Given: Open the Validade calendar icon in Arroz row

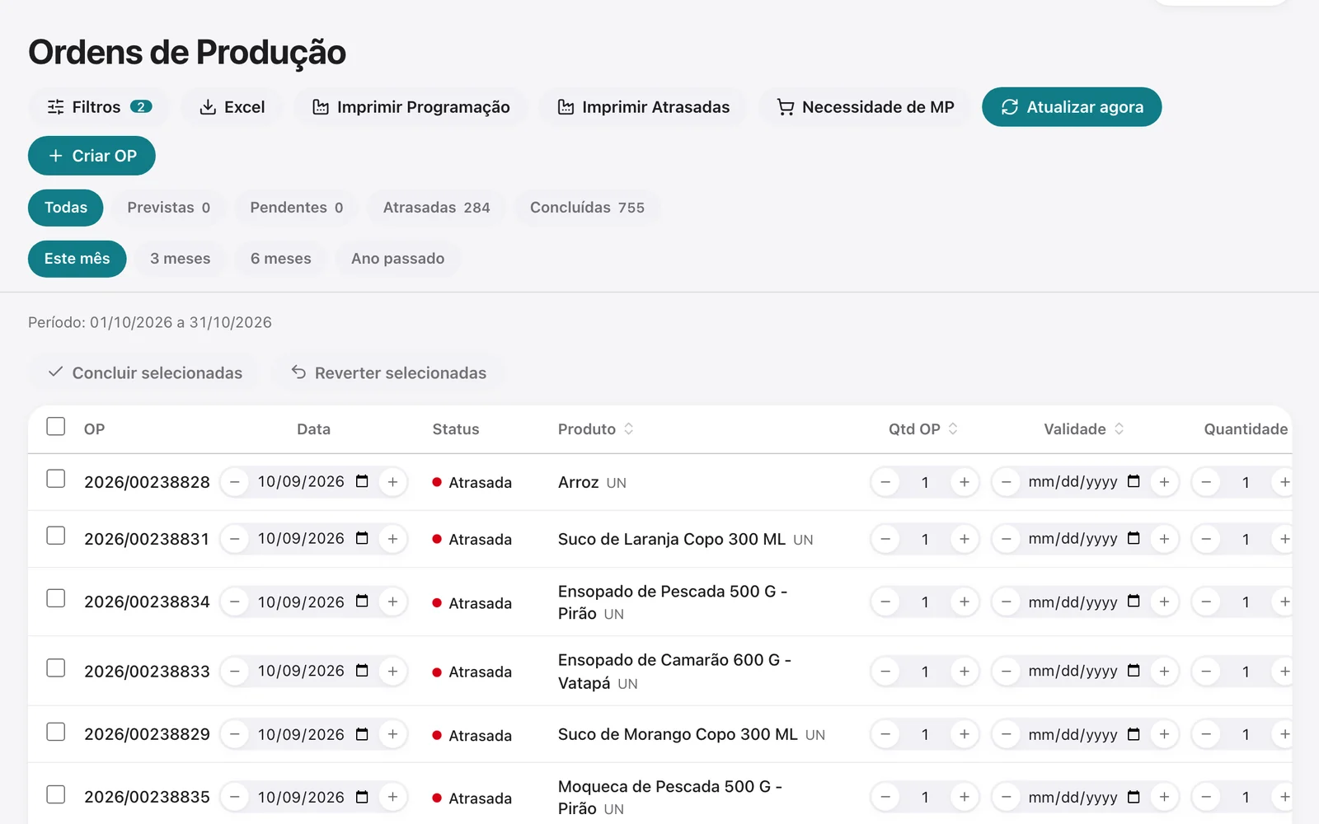Looking at the screenshot, I should click(x=1134, y=481).
